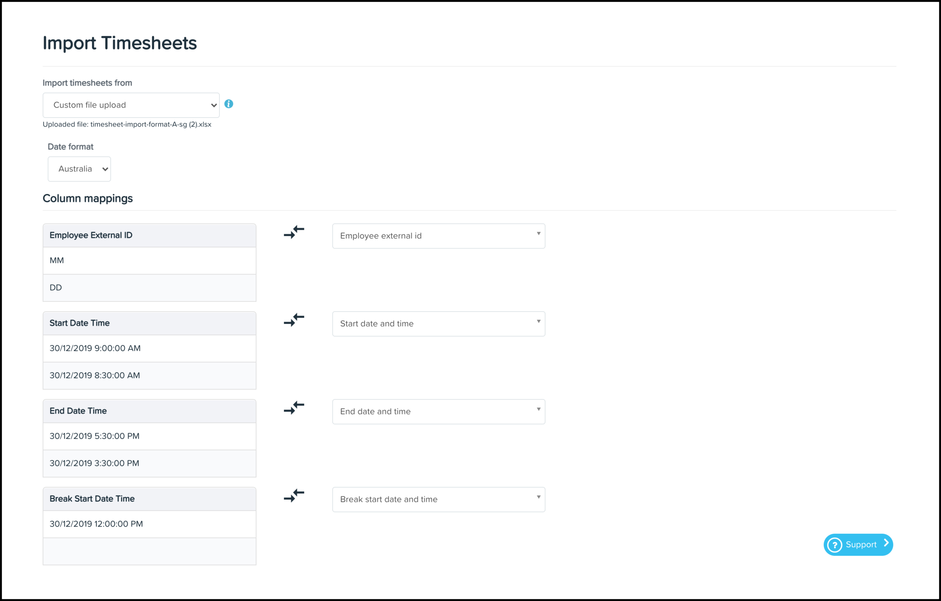Image resolution: width=941 pixels, height=601 pixels.
Task: Click the info icon beside file upload dropdown
Action: pyautogui.click(x=229, y=104)
